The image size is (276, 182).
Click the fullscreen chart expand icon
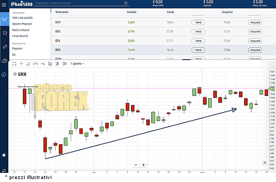[x=14, y=64]
